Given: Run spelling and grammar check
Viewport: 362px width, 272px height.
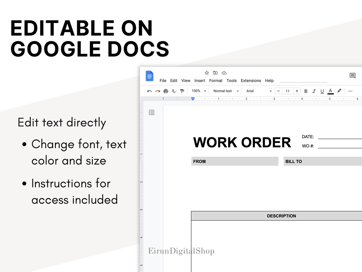Looking at the screenshot, I should tap(174, 91).
